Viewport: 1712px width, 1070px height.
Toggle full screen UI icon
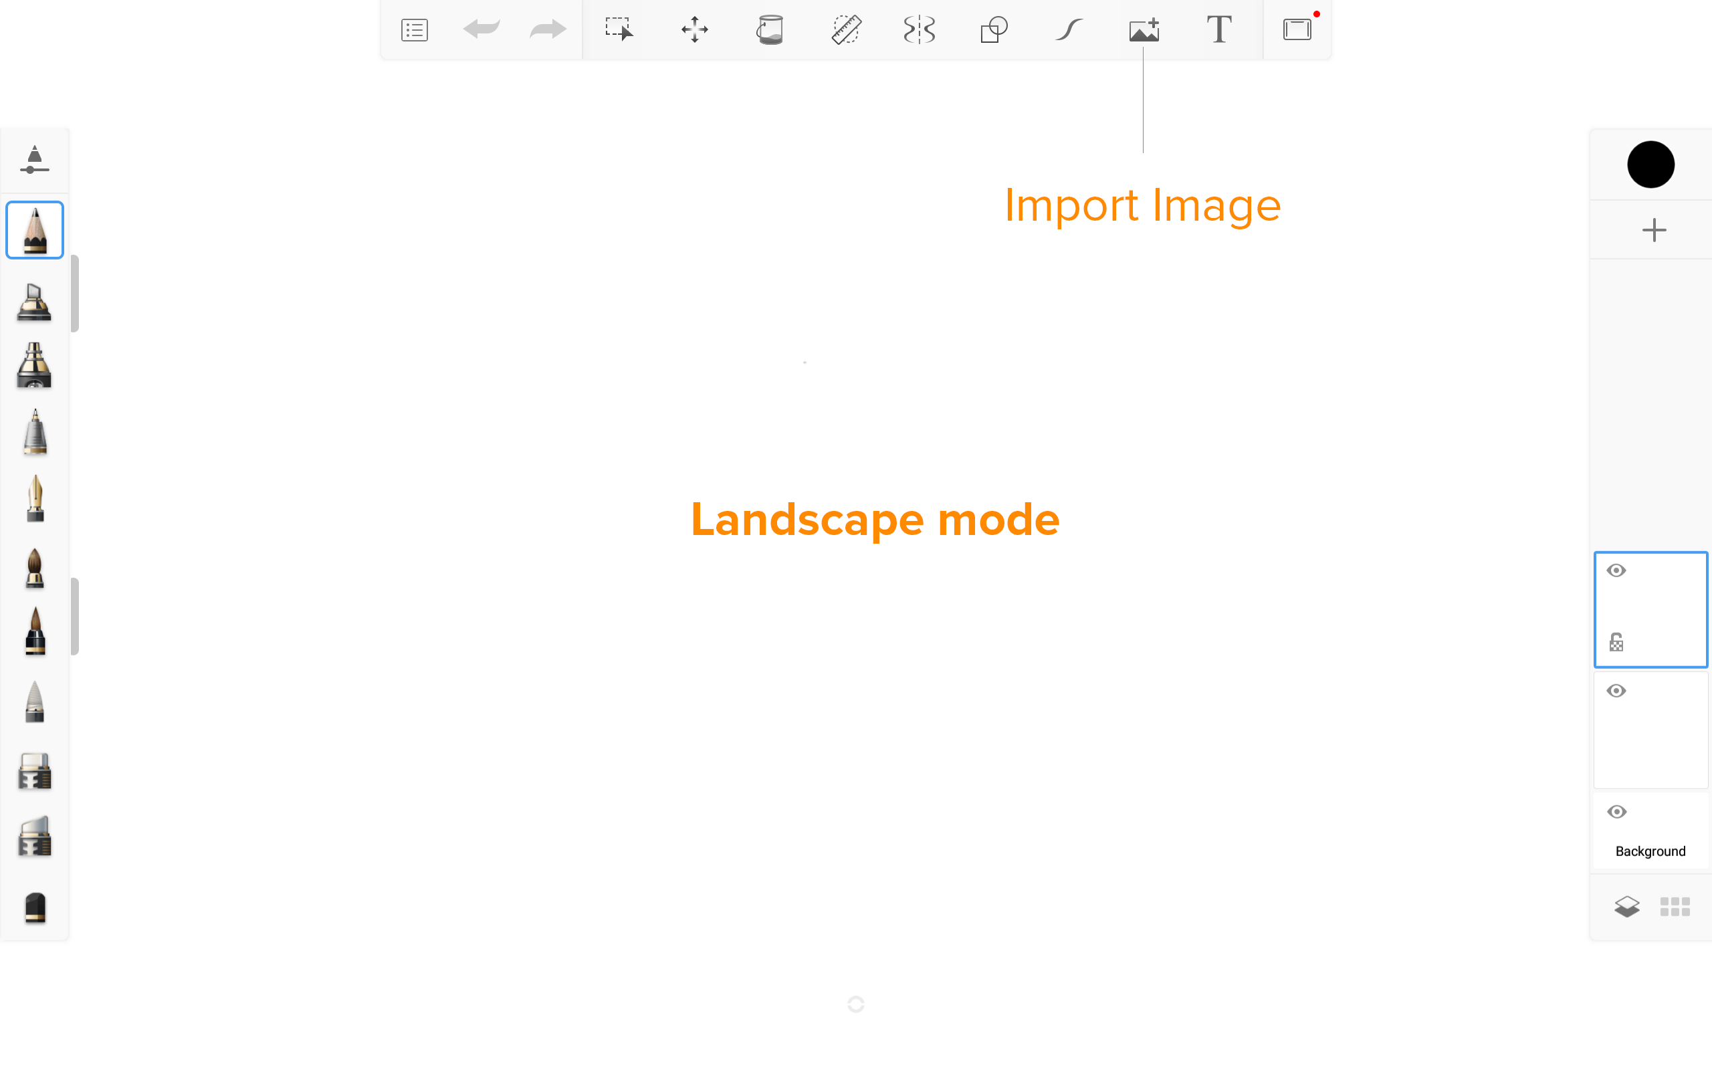(1297, 29)
